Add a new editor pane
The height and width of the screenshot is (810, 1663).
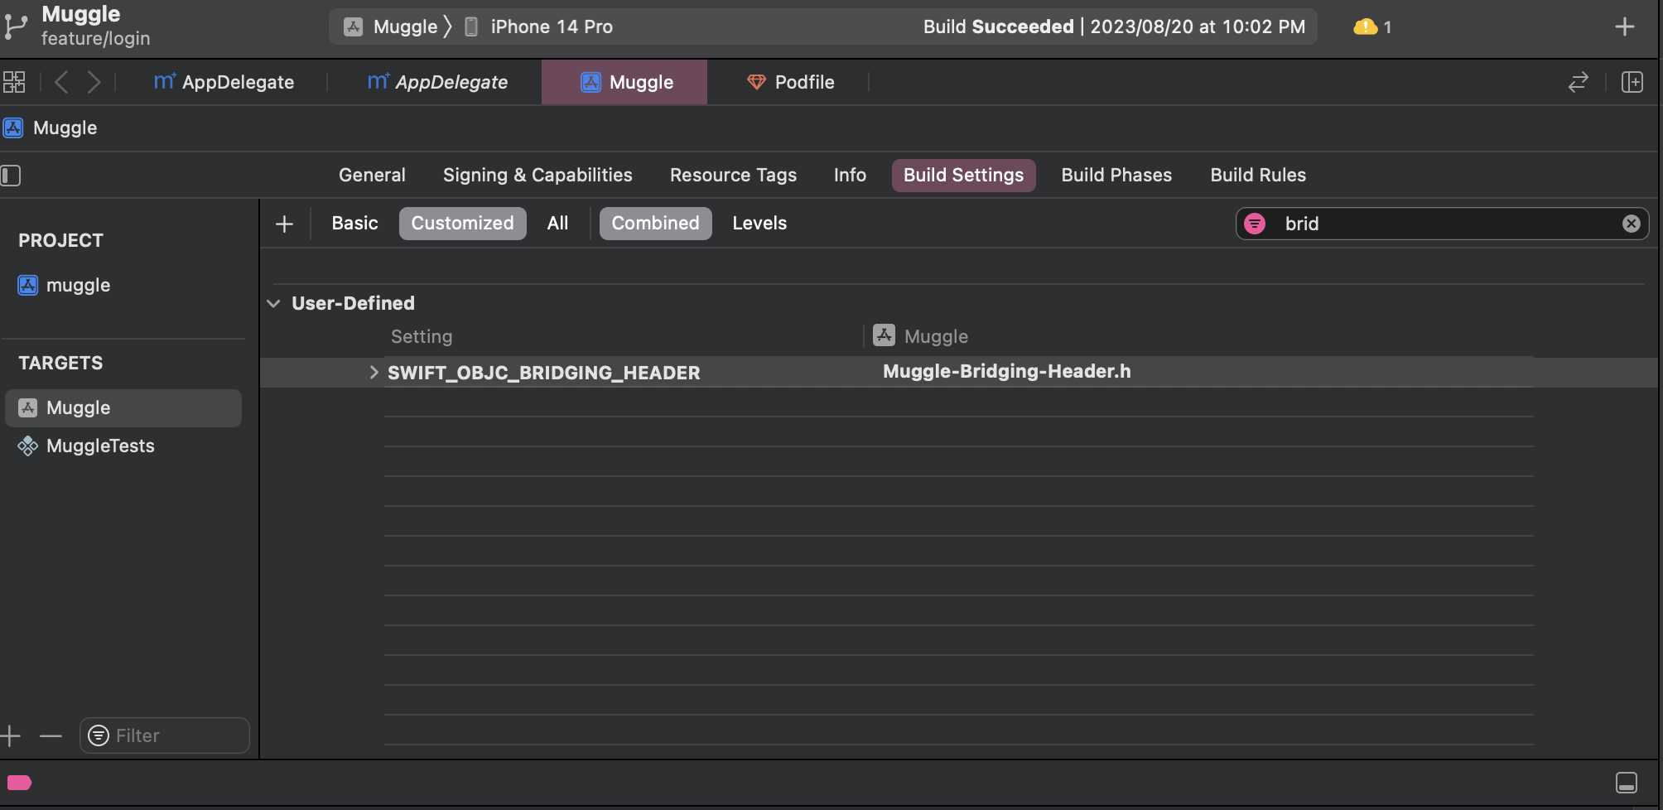pyautogui.click(x=1632, y=82)
